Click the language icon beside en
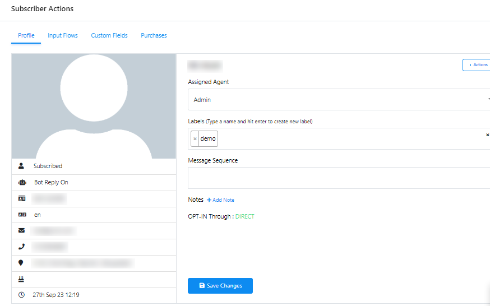This screenshot has height=306, width=490. click(x=22, y=215)
